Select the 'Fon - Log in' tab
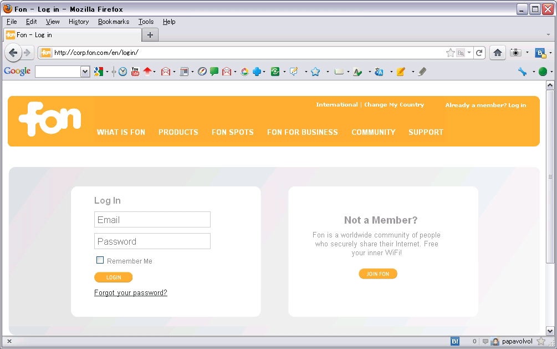 (x=73, y=35)
